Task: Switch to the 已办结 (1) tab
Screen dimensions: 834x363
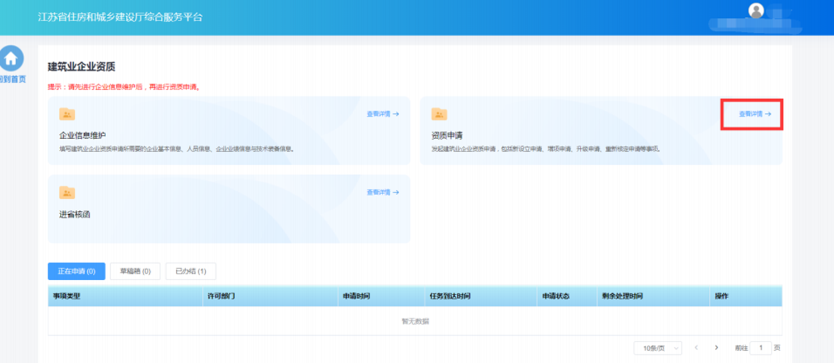Action: [x=191, y=271]
